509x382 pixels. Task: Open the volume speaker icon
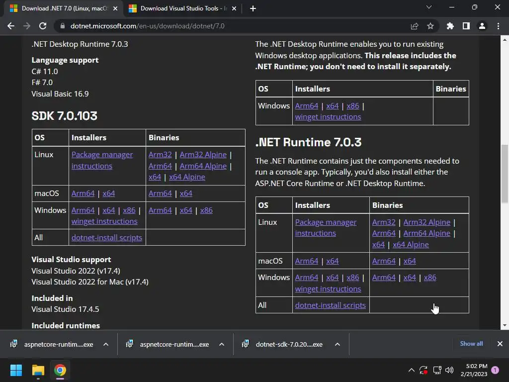449,370
